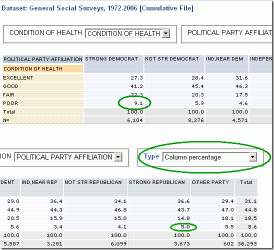Click the Total column header
Screen dimensions: 274x250
(x=246, y=182)
